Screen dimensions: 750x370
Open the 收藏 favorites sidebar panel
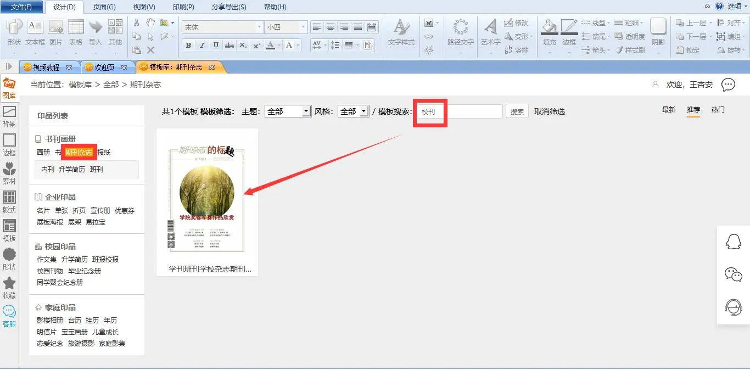pyautogui.click(x=9, y=289)
